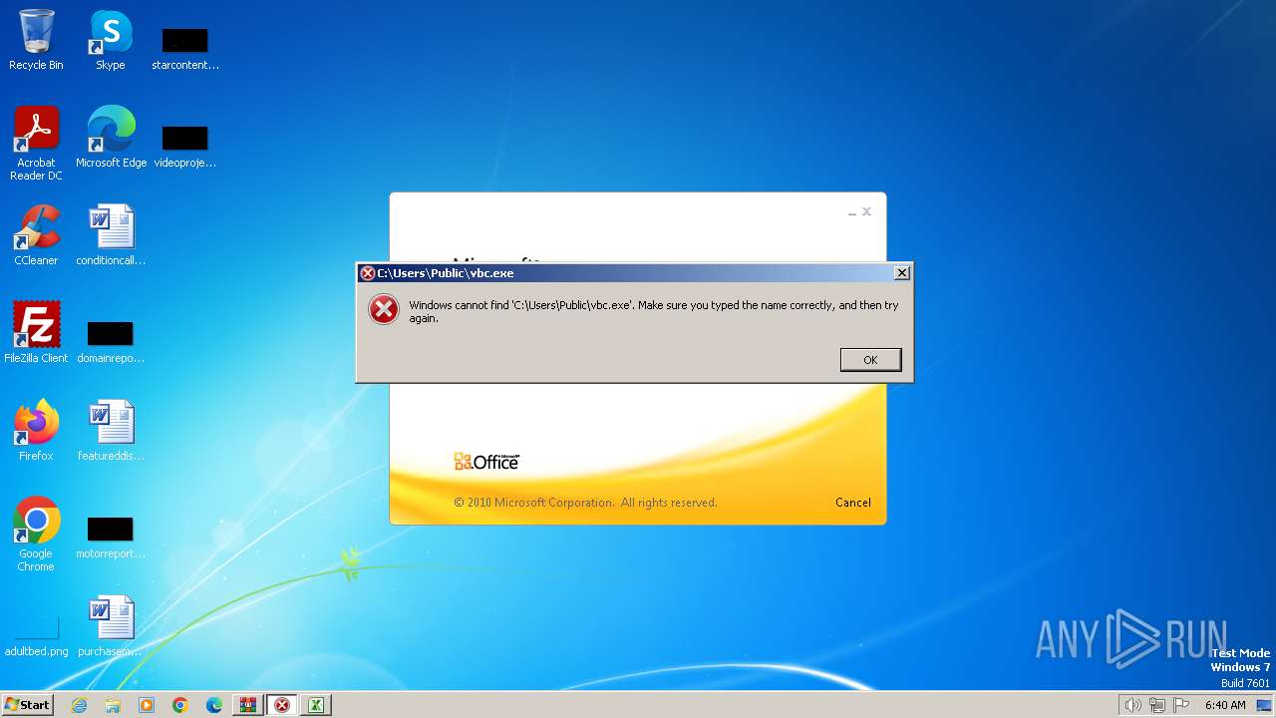The height and width of the screenshot is (718, 1276).
Task: Select the Acrobat Reader DC shortcut
Action: tap(36, 144)
